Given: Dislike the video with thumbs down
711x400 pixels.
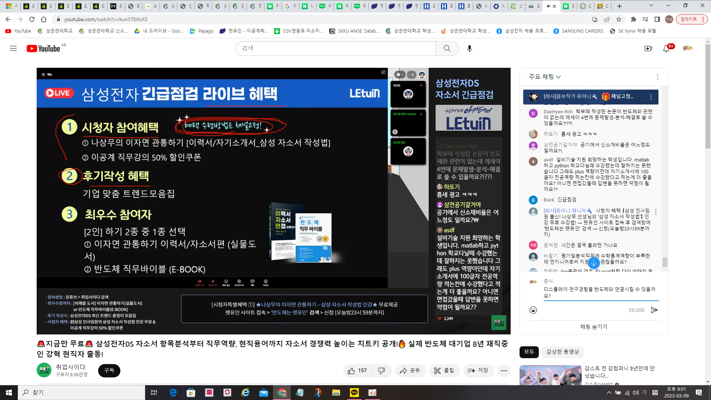Looking at the screenshot, I should (x=381, y=370).
